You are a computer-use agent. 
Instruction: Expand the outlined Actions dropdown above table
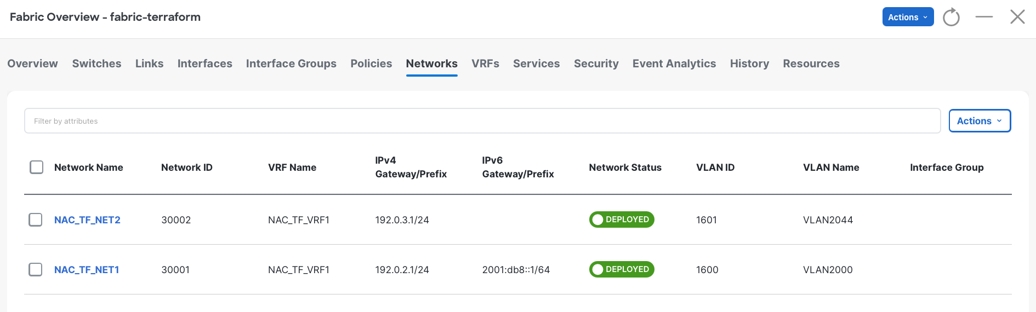coord(980,121)
